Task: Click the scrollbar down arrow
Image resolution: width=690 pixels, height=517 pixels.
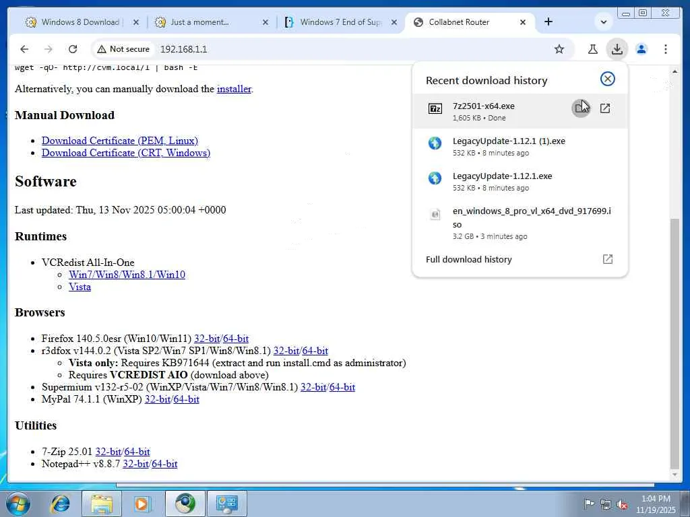Action: [675, 475]
